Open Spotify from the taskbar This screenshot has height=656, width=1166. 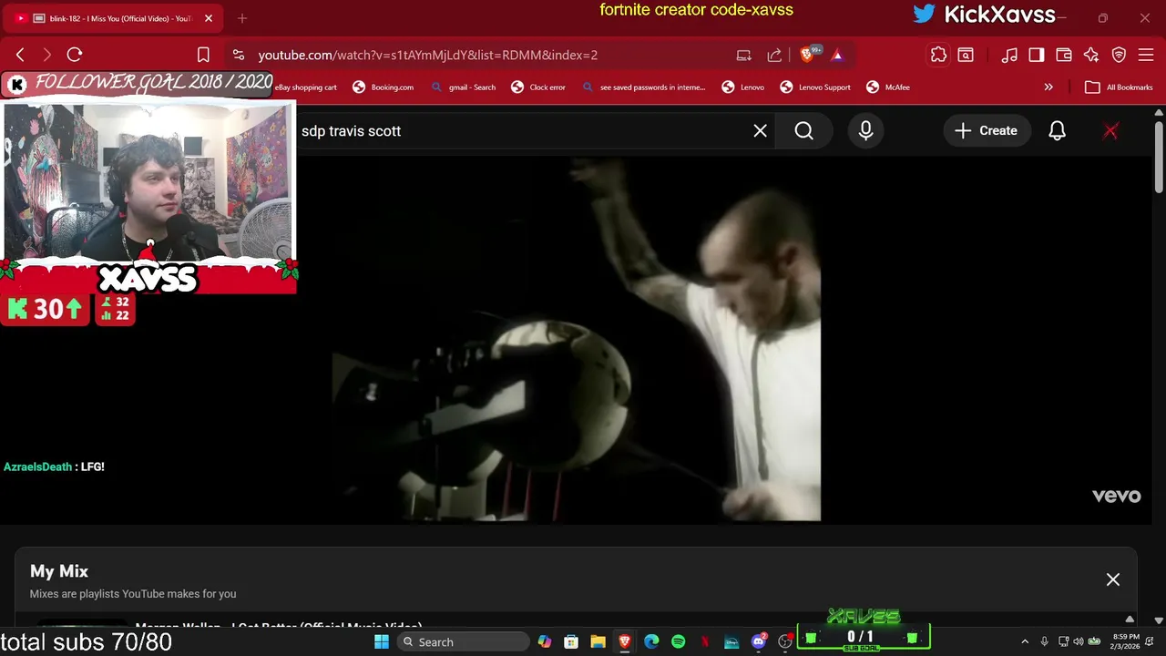pyautogui.click(x=679, y=642)
